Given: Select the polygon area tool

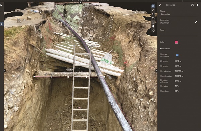Looking at the screenshot, I should pyautogui.click(x=153, y=14).
